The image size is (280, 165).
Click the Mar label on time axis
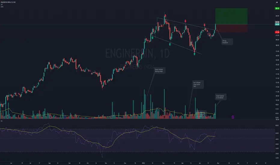tap(182, 163)
